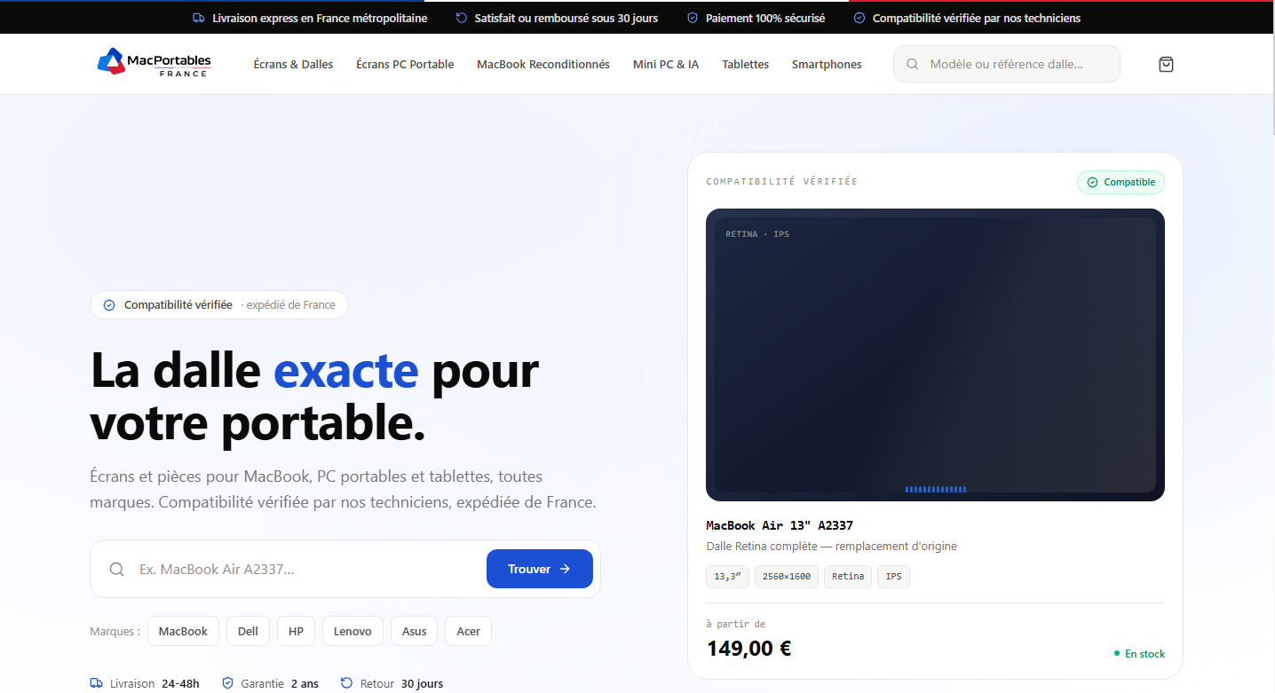This screenshot has height=693, width=1275.
Task: Open the Mini PC & IA menu
Action: click(x=666, y=64)
